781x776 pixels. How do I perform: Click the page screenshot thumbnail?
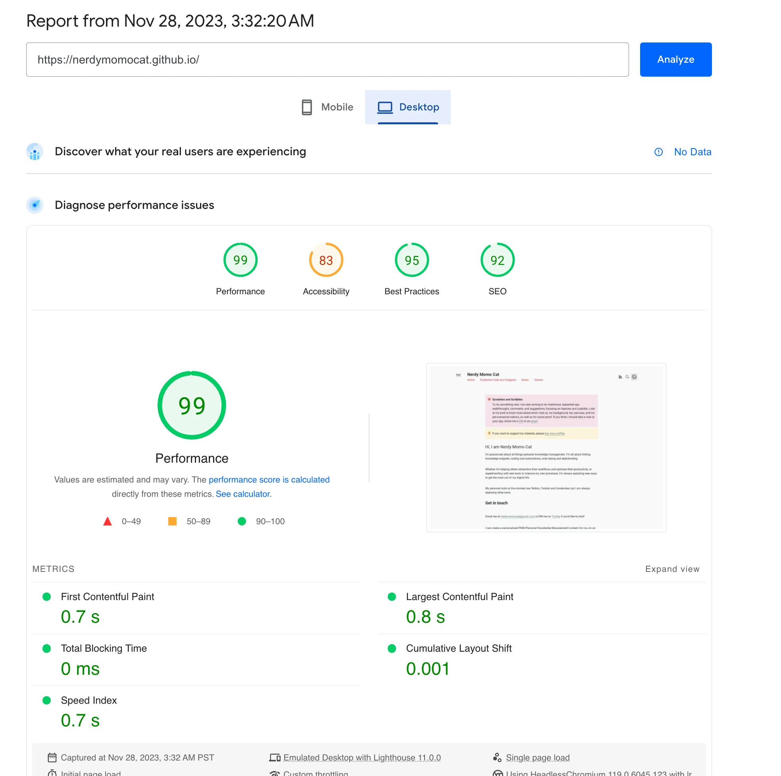coord(546,448)
